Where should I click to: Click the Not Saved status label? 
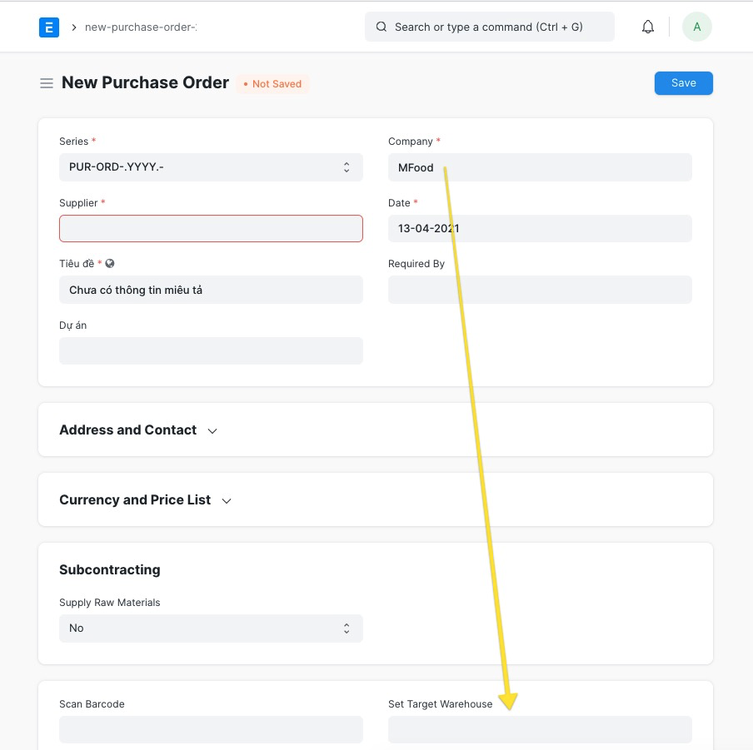pyautogui.click(x=272, y=83)
